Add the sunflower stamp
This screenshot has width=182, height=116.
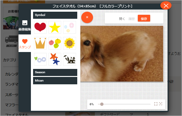coord(70,43)
